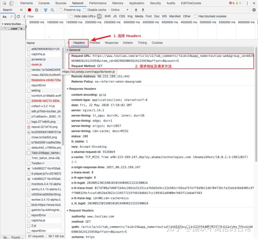Viewport: 258px width, 239px height.
Task: Switch to the Response tab
Action: 111,43
